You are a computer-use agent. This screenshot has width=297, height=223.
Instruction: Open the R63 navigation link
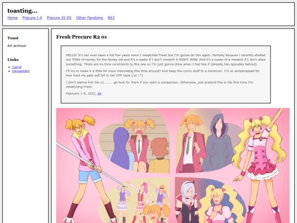click(111, 18)
